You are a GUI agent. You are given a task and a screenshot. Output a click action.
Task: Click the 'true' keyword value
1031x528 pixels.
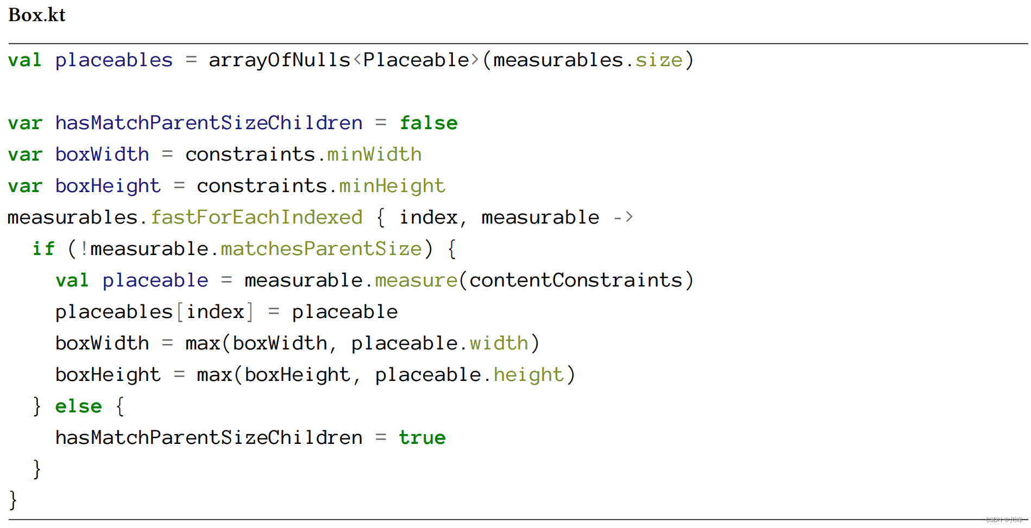tap(422, 438)
